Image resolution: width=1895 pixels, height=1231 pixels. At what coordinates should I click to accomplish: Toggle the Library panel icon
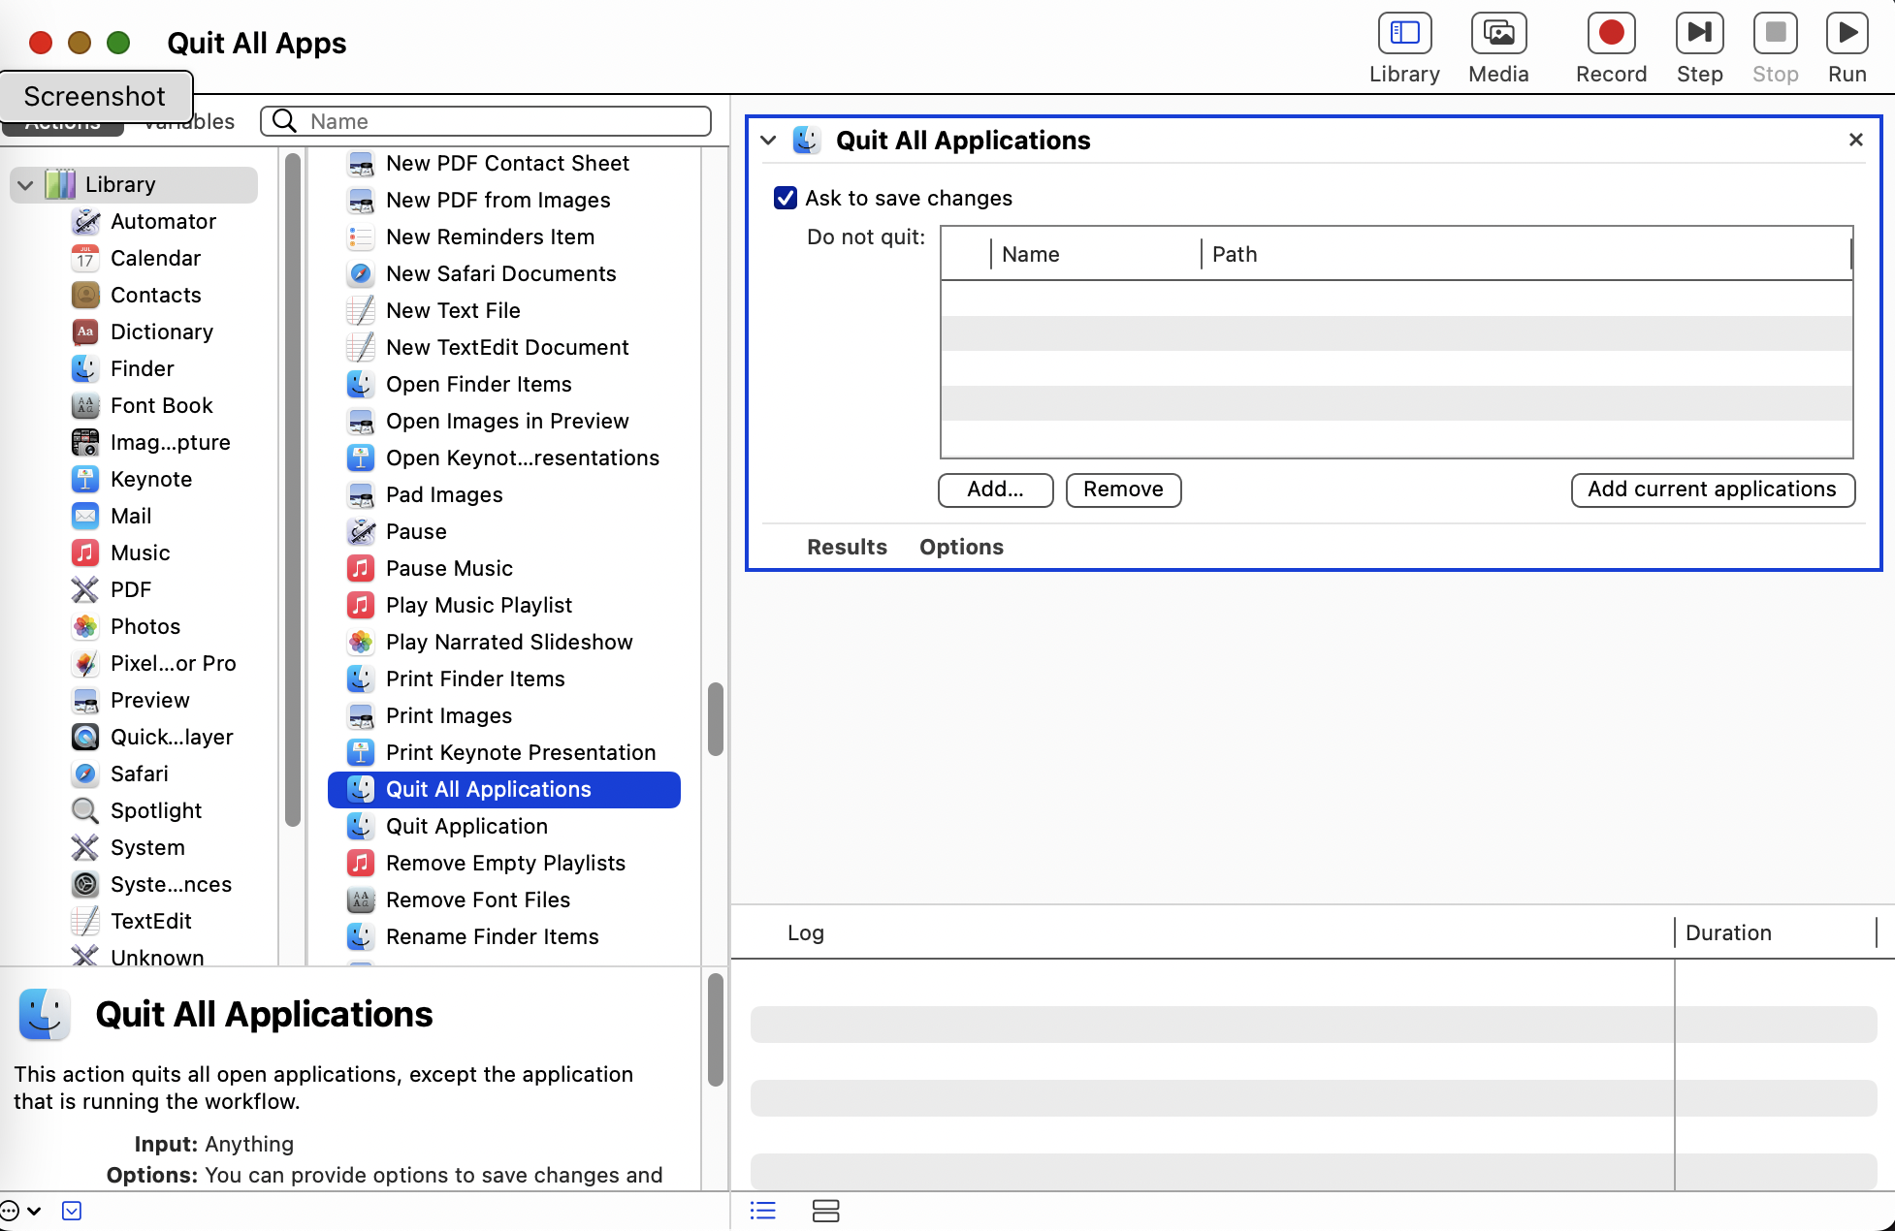1404,34
